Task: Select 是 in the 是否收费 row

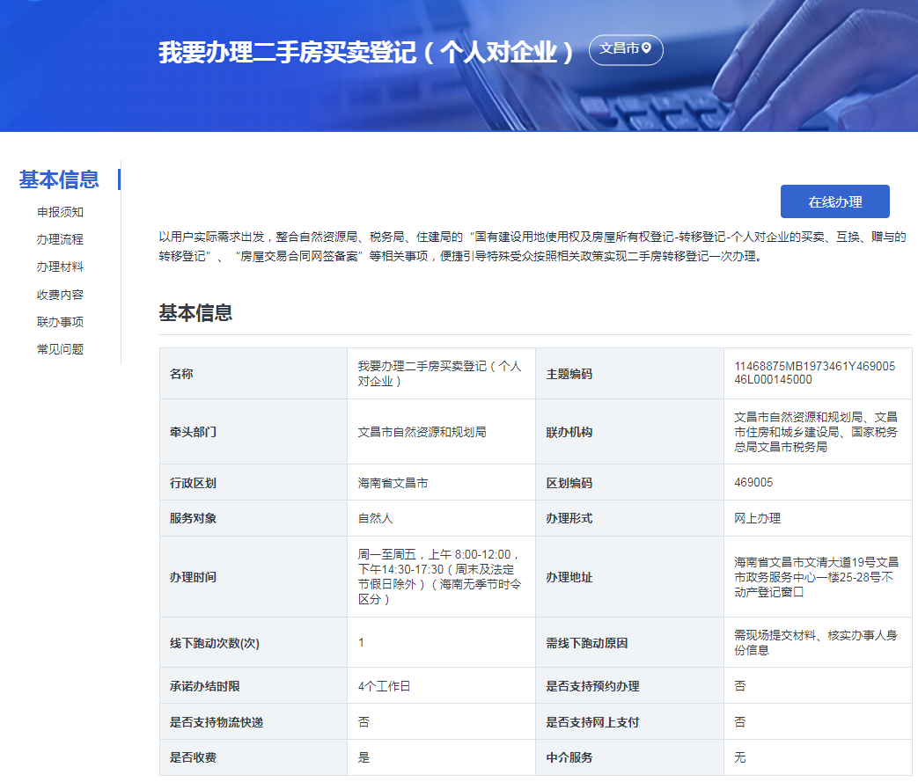Action: click(364, 756)
